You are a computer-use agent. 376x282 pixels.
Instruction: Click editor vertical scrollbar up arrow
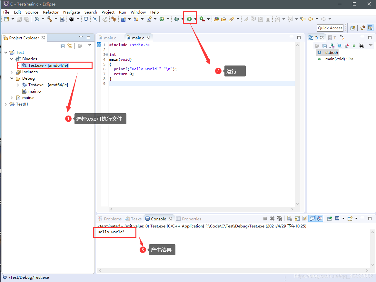click(x=297, y=45)
